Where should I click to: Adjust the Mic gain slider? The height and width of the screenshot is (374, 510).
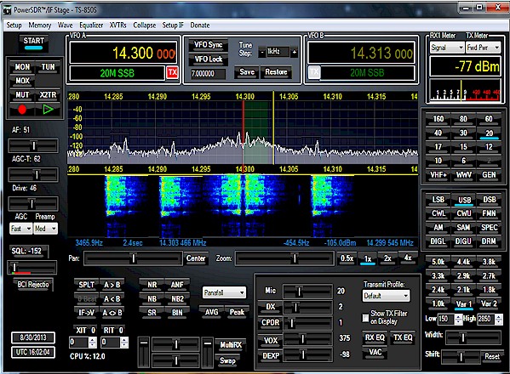coord(307,292)
